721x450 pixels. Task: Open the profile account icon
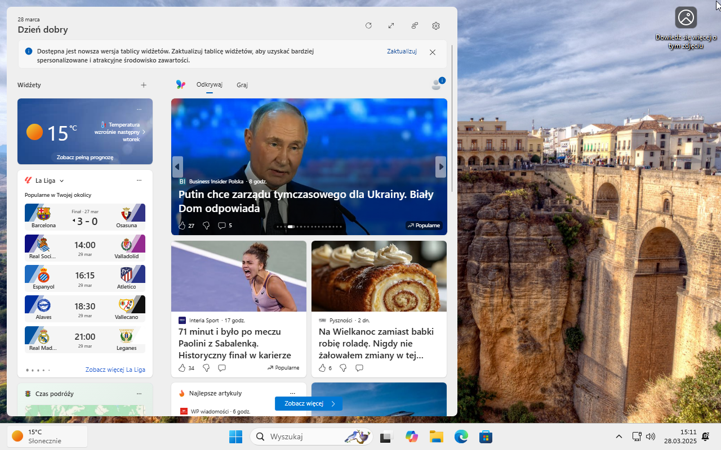[437, 84]
